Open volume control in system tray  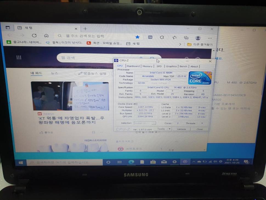click(x=215, y=162)
